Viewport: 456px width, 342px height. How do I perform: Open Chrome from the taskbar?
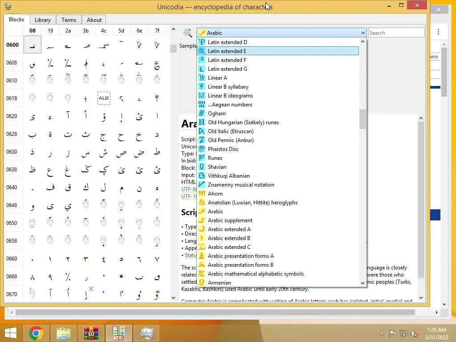[36, 333]
